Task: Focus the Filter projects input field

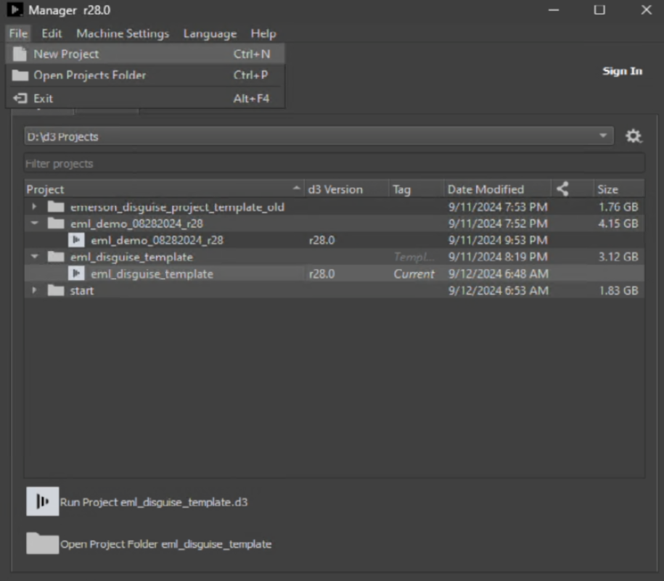Action: pos(334,163)
